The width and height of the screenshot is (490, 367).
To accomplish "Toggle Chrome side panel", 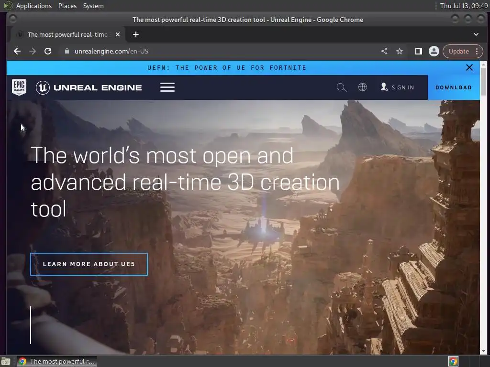I will (418, 51).
